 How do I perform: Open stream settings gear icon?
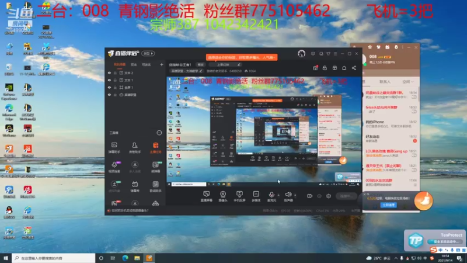click(329, 196)
